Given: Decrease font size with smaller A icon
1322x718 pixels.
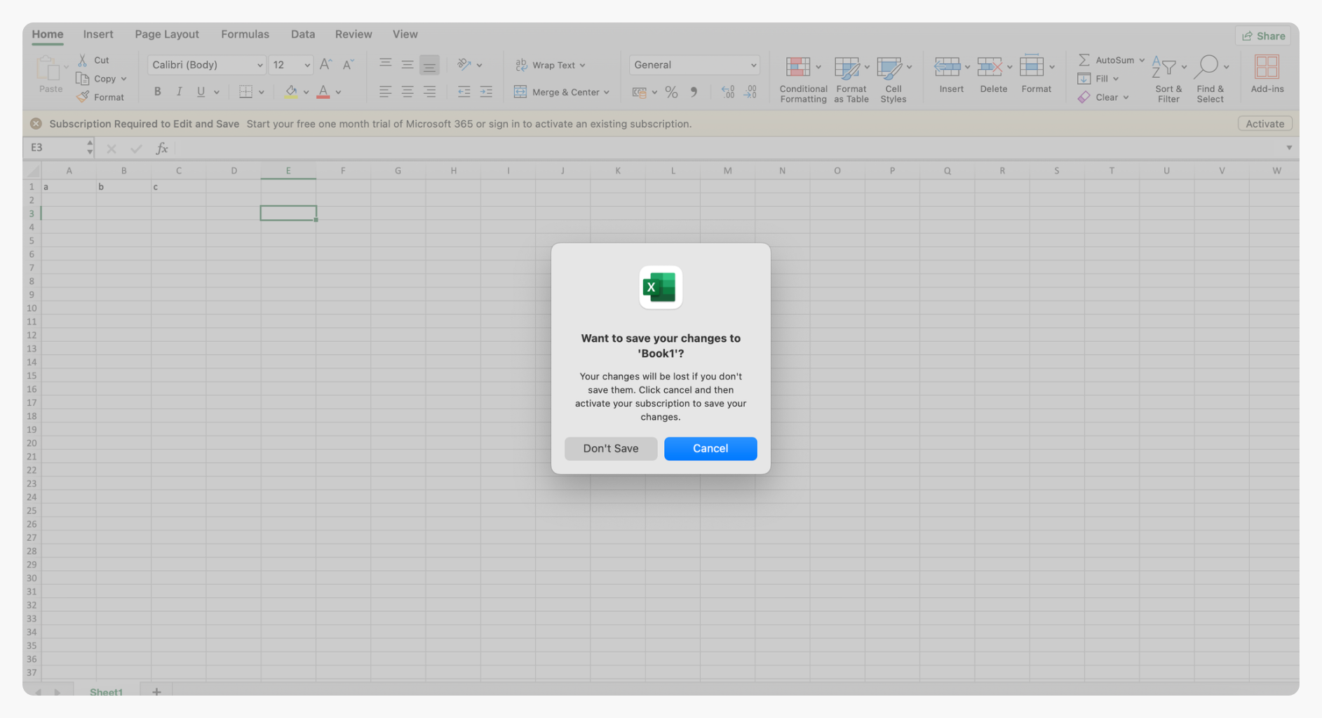Looking at the screenshot, I should [x=348, y=64].
